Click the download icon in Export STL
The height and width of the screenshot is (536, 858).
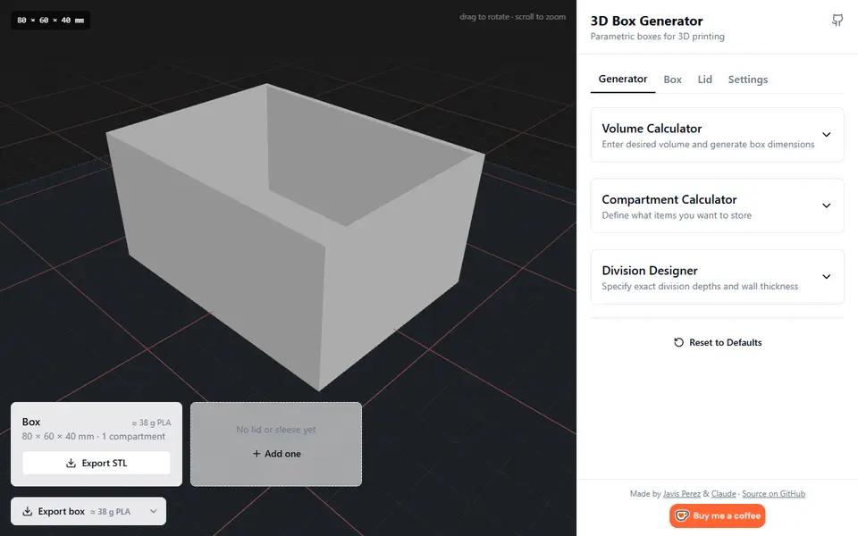tap(71, 464)
